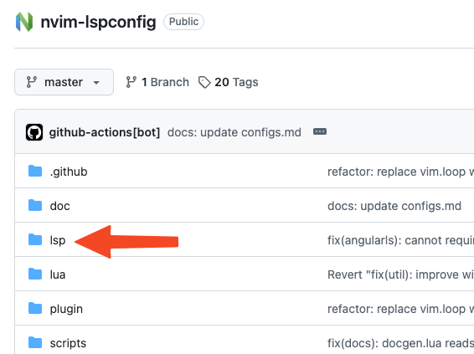
Task: Open the github-actions[bot] avatar
Action: coord(34,132)
